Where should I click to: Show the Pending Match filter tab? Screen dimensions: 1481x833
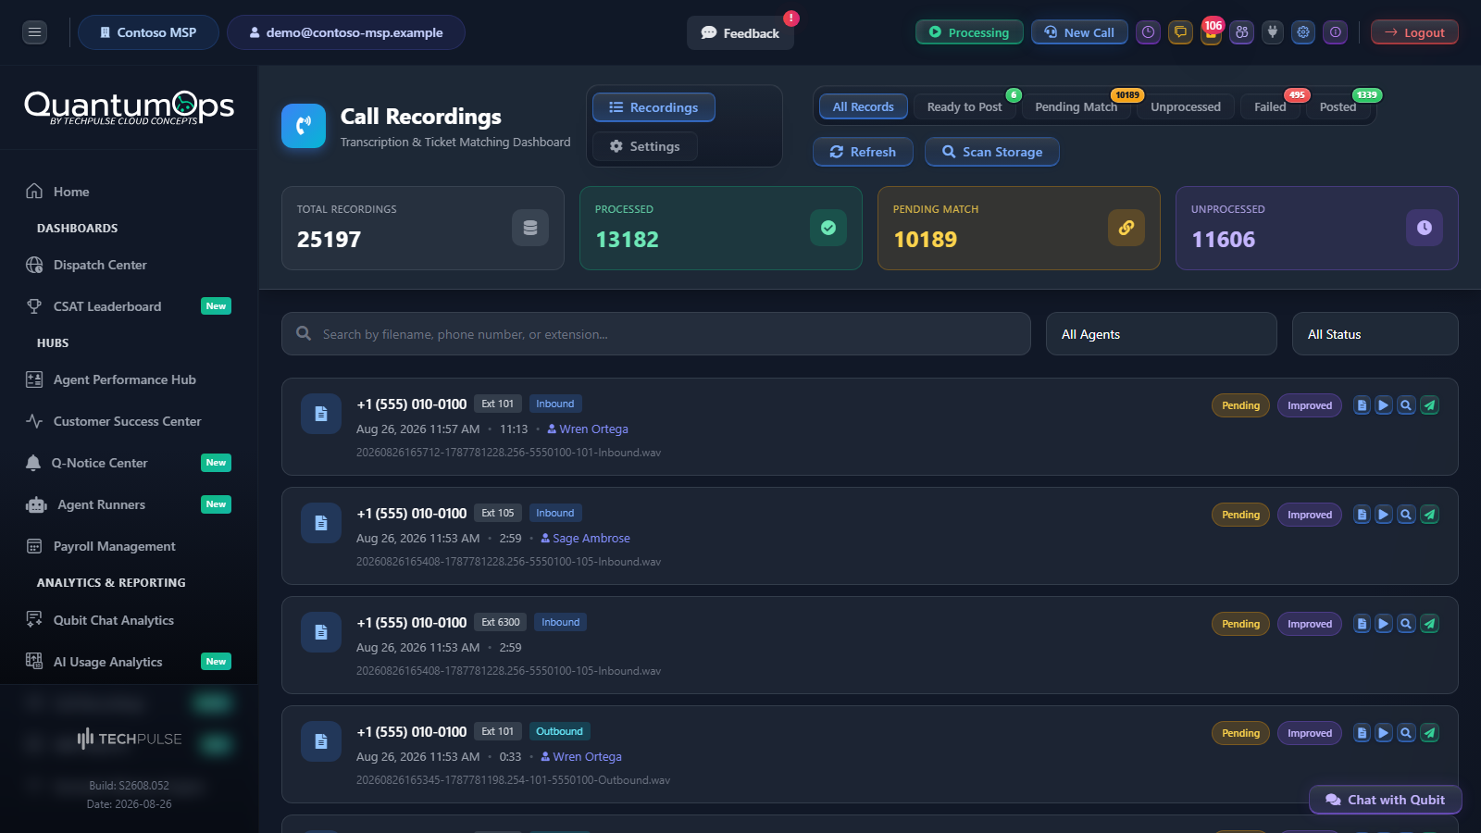(1077, 106)
